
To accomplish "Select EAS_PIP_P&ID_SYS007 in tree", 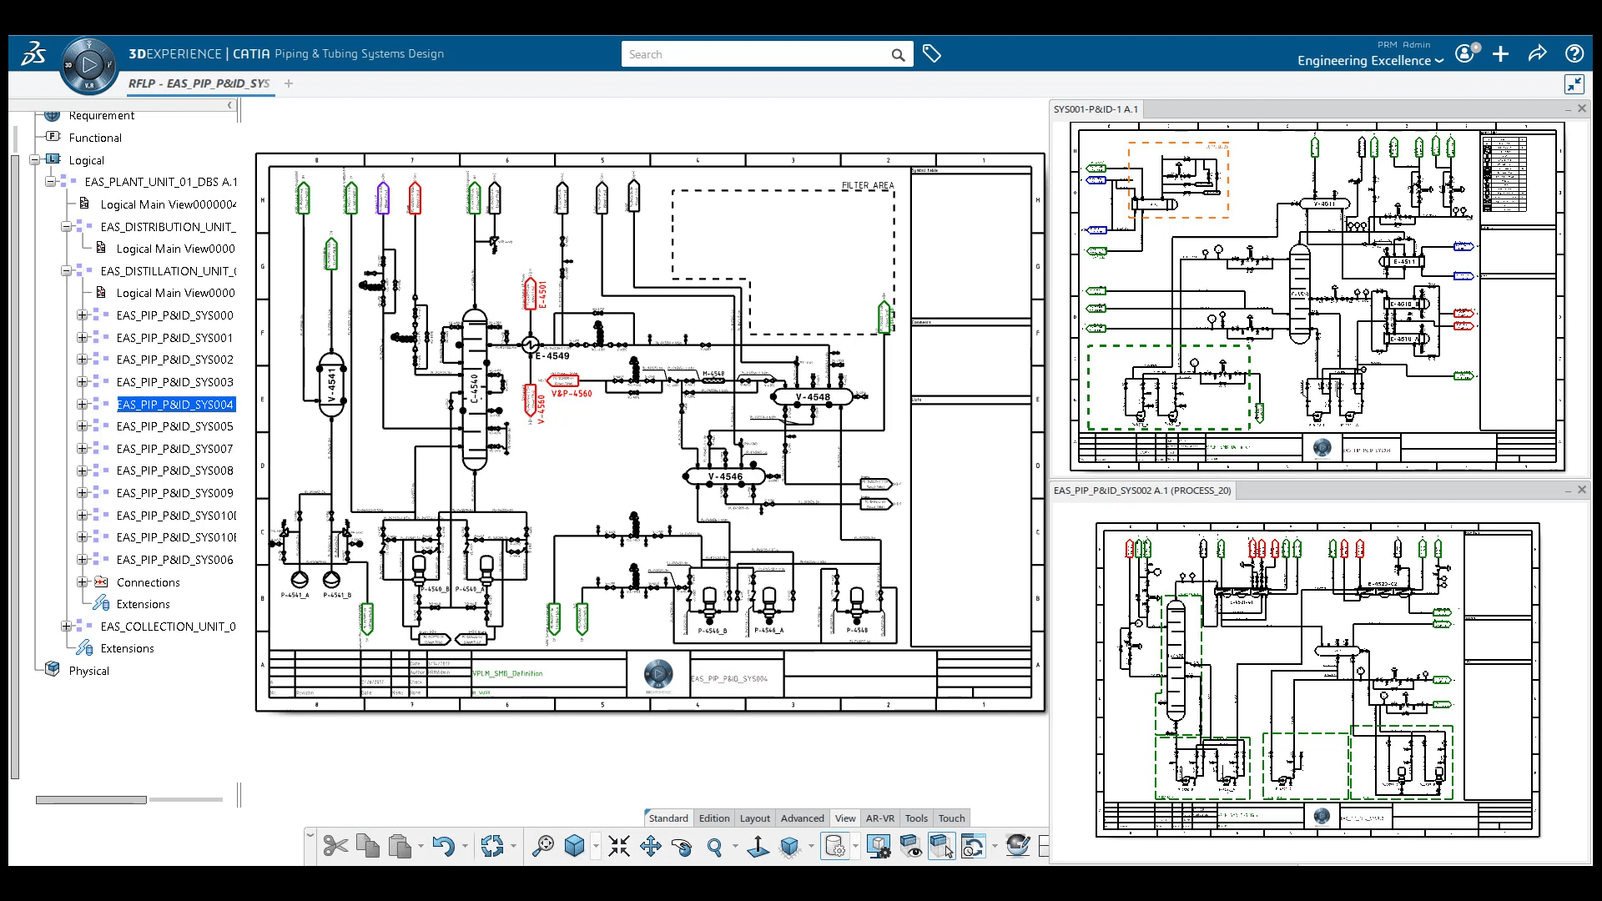I will [x=174, y=449].
